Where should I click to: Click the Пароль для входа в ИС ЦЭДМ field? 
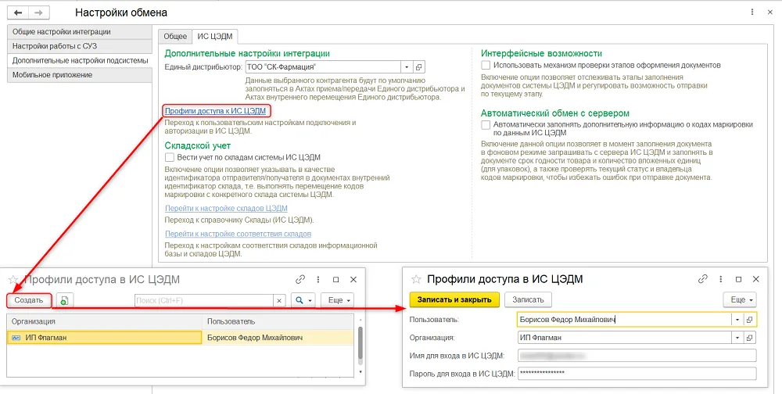[637, 373]
